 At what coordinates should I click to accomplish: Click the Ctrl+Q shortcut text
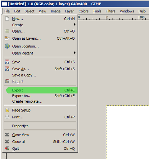pyautogui.click(x=69, y=148)
